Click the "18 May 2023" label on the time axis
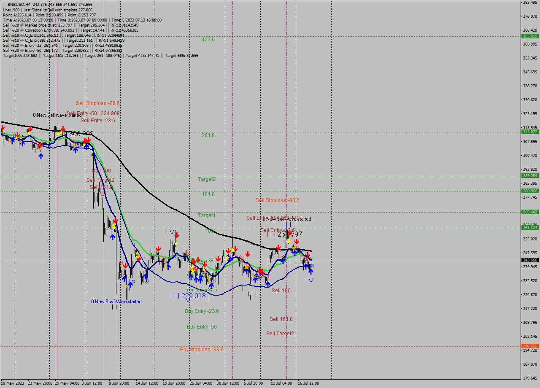 tap(12, 384)
